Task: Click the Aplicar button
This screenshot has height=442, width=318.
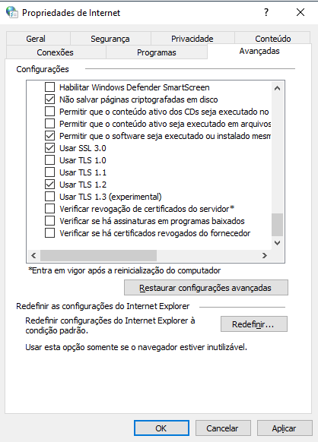Action: 284,428
